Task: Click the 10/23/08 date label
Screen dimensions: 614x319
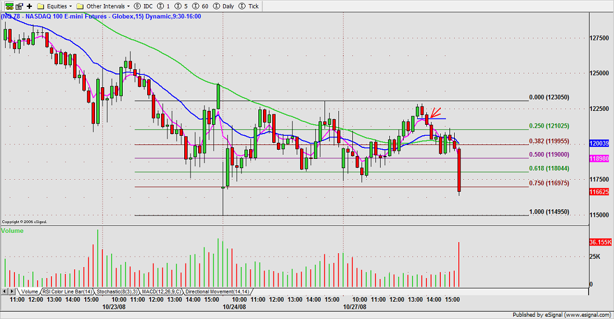Action: 114,306
